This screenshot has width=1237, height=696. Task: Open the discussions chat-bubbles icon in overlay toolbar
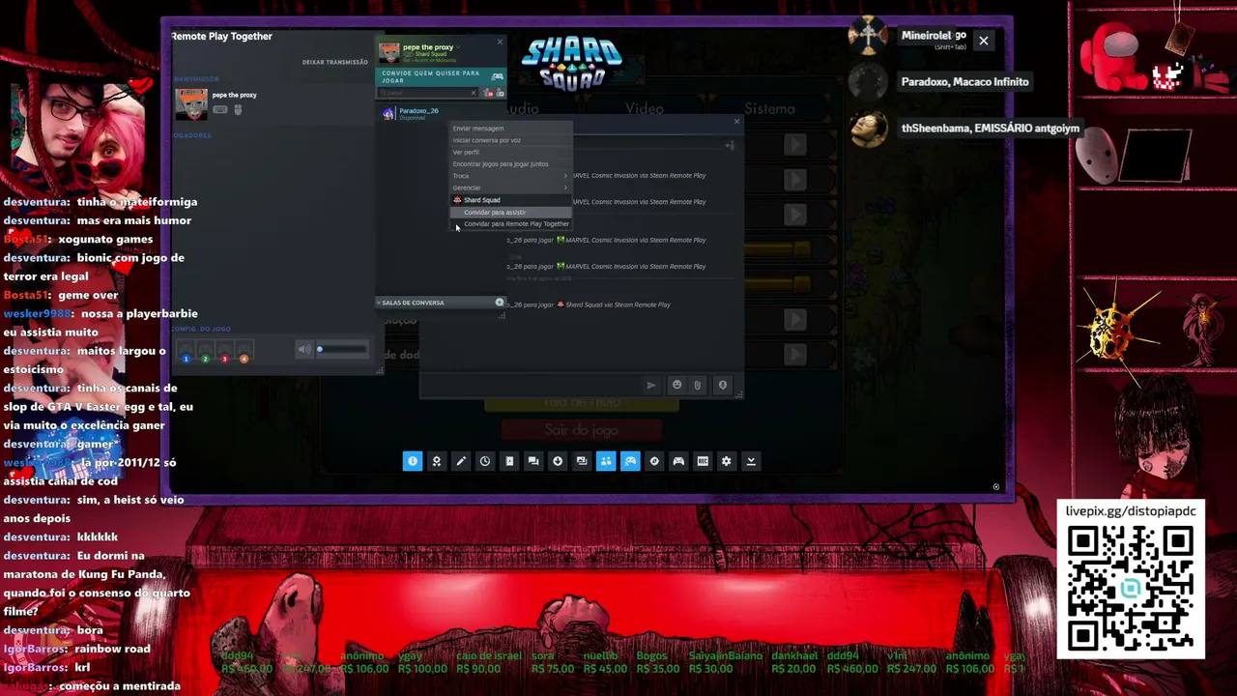pyautogui.click(x=533, y=461)
